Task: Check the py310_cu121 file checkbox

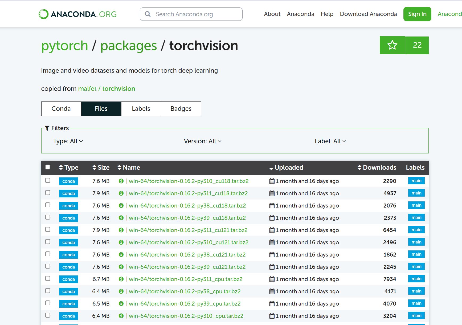Action: [48, 242]
